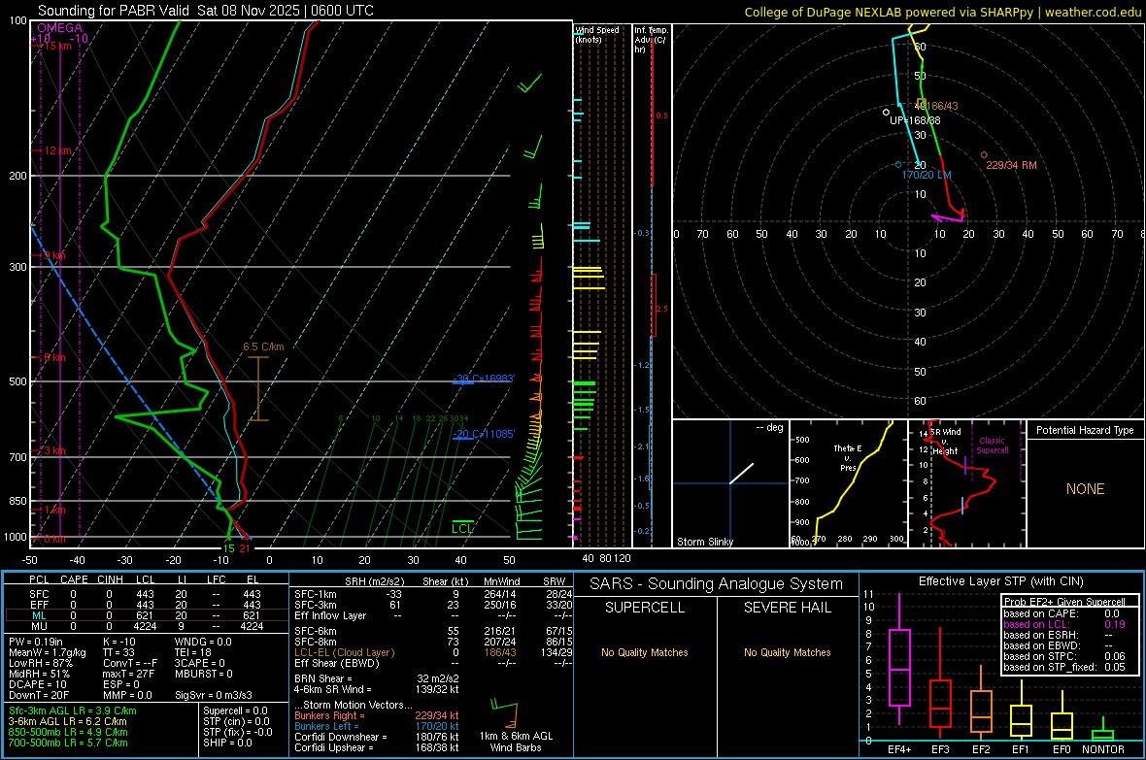Select the highlighted ML parcel row
The width and height of the screenshot is (1146, 760).
coord(146,615)
